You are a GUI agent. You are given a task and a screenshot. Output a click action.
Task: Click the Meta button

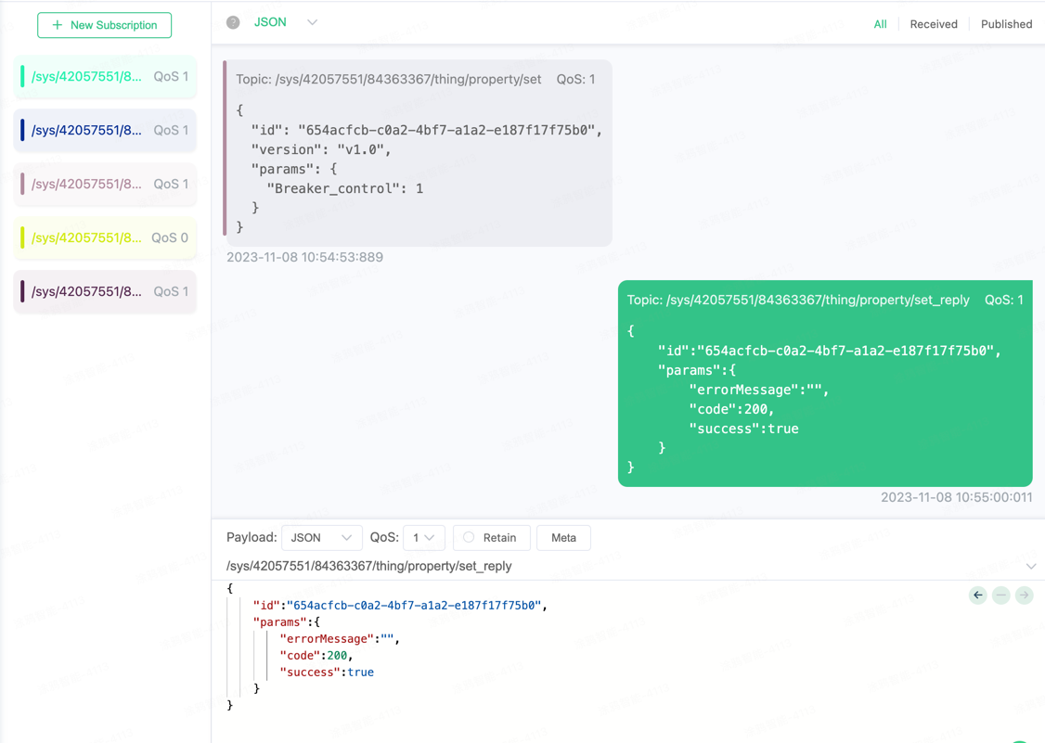[x=563, y=538]
